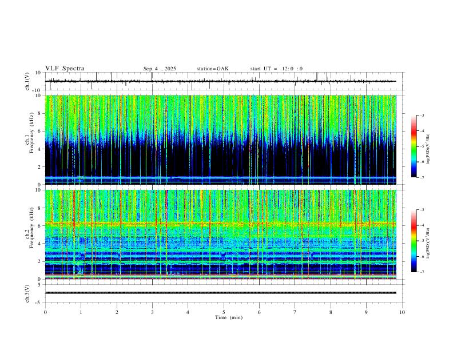Viewport: 453px width, 350px height.
Task: Click the "start UT = 12:0 :0" header text
Action: point(276,69)
